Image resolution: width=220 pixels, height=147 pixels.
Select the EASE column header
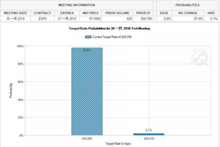click(x=164, y=13)
